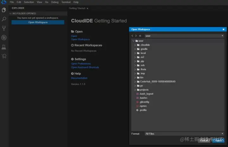The image size is (228, 147).
Task: Select the .bash_logout file icon
Action: 137,94
